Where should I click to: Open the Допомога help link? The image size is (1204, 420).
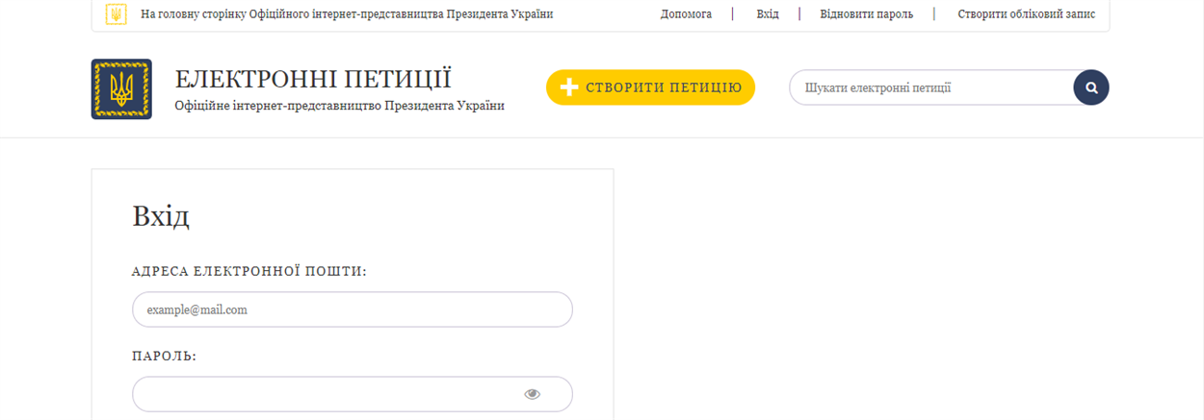pos(686,14)
